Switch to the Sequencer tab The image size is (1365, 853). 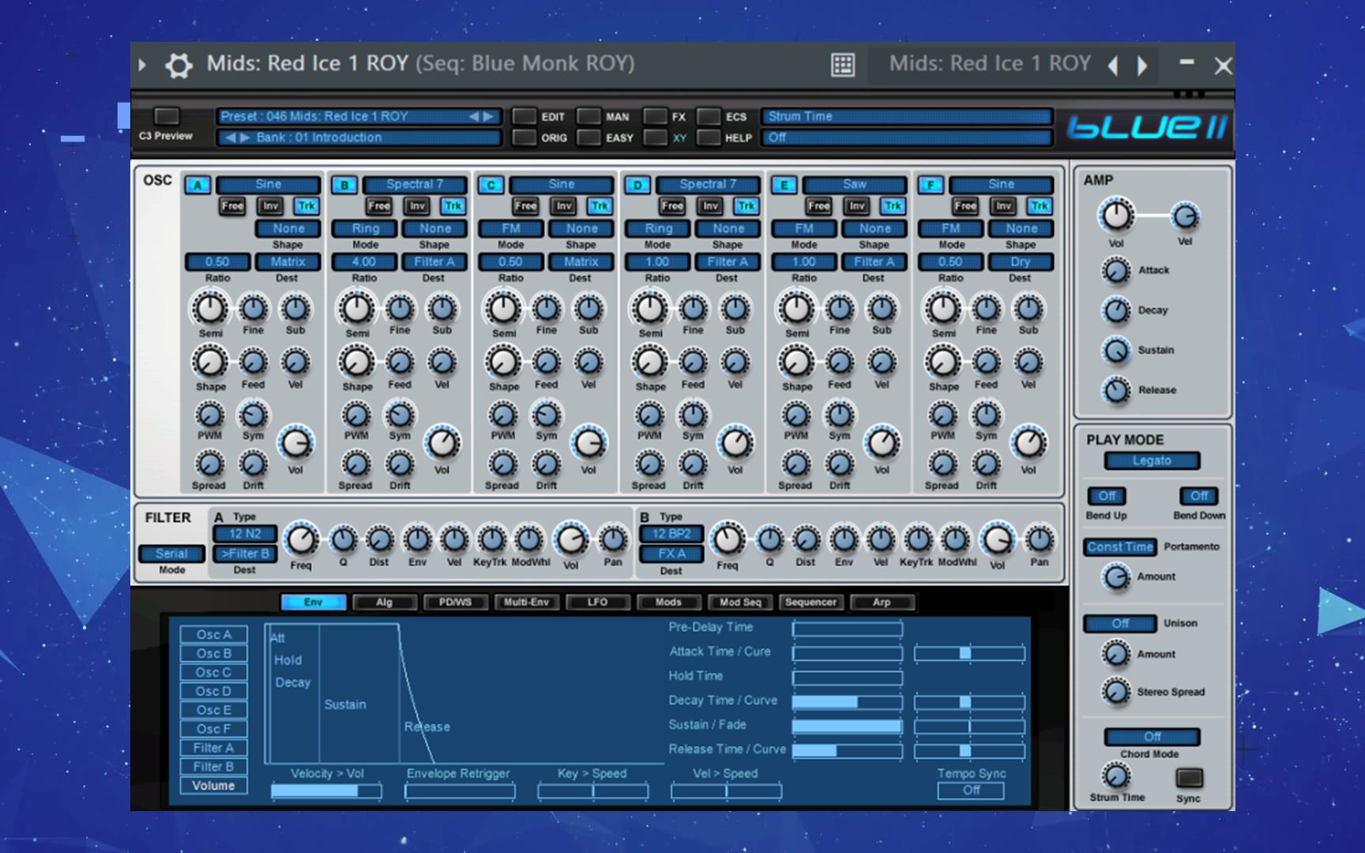[x=810, y=603]
